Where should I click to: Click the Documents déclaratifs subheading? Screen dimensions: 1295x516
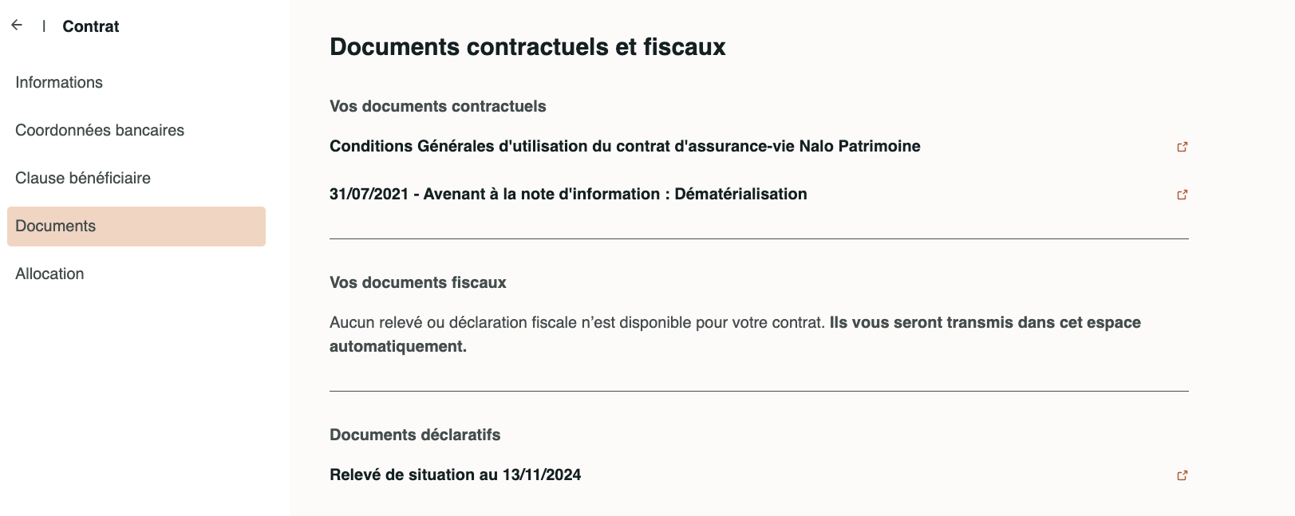[415, 435]
